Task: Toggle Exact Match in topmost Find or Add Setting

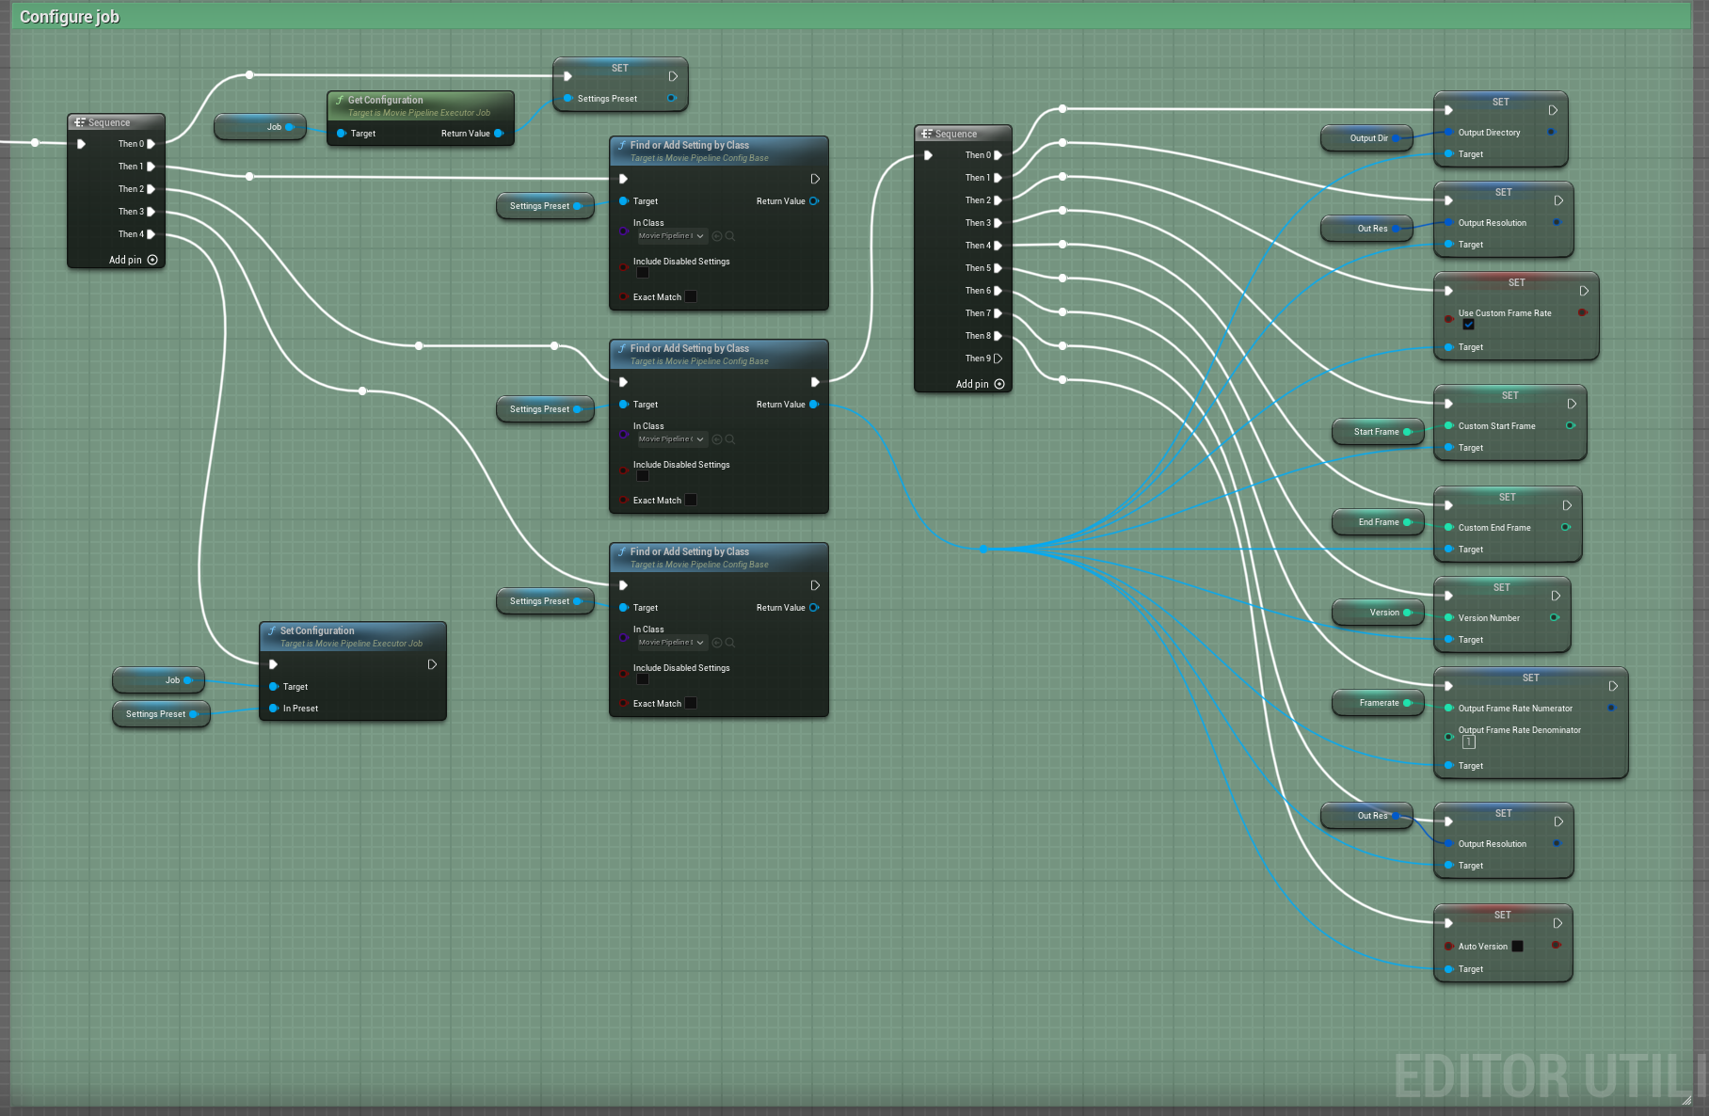Action: 691,297
